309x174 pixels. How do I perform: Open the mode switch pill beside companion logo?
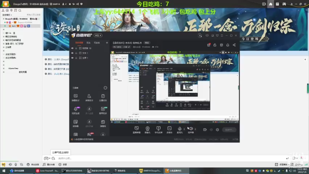pos(98,35)
